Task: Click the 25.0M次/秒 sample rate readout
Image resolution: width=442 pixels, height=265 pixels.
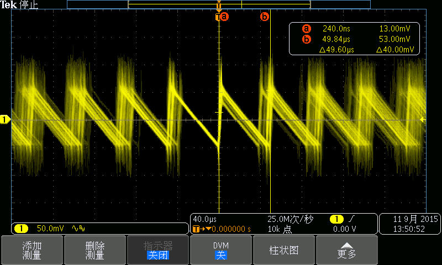Action: pyautogui.click(x=290, y=219)
